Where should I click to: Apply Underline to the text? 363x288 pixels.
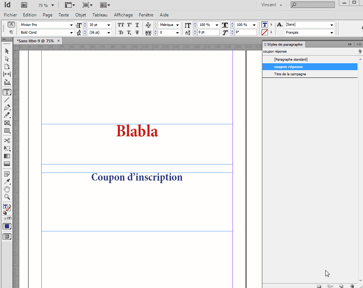137,24
